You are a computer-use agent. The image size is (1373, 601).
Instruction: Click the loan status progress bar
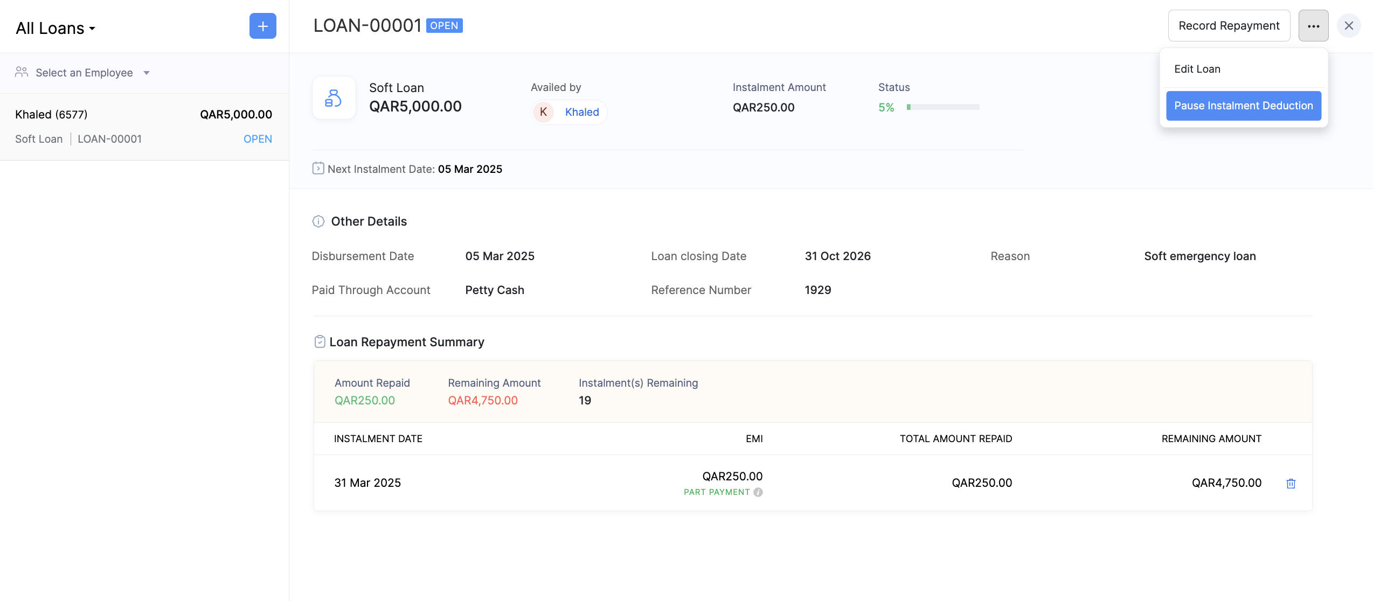coord(942,107)
